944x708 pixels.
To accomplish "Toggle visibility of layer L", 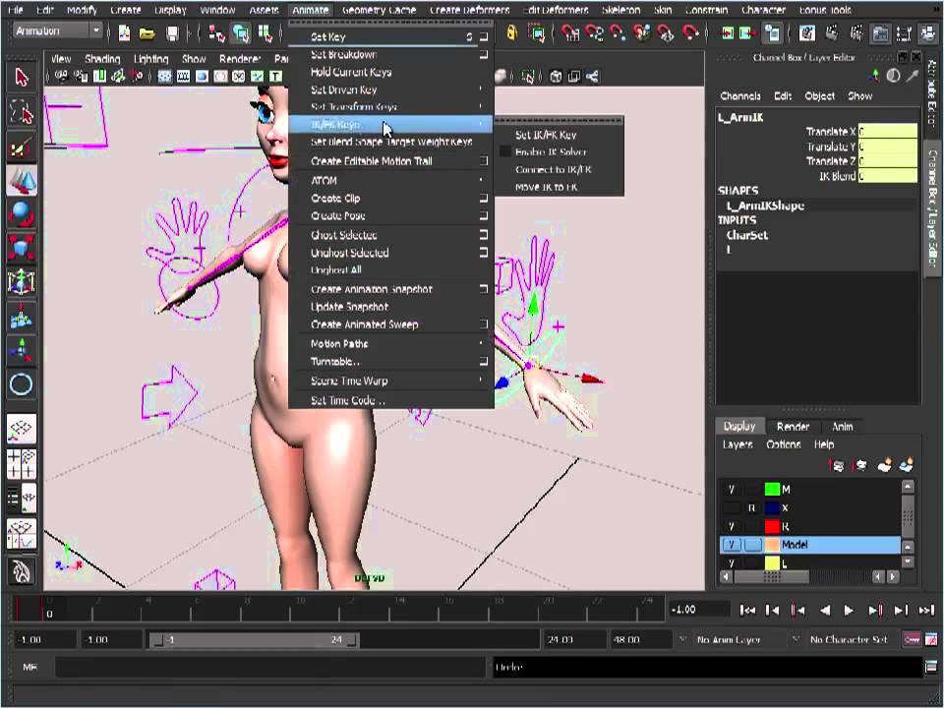I will 731,563.
